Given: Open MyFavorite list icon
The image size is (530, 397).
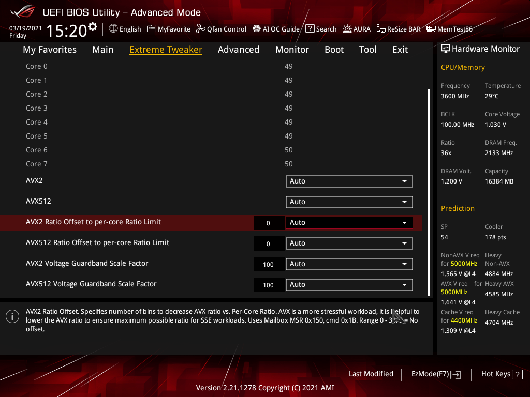Looking at the screenshot, I should (152, 29).
